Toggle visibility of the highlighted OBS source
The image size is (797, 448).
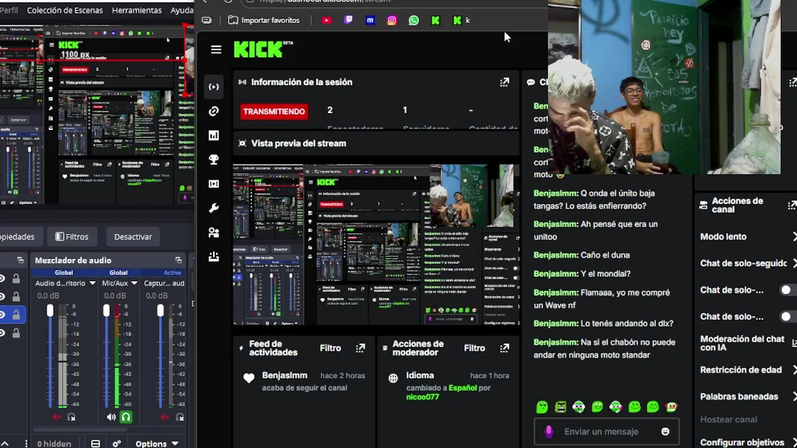point(2,315)
